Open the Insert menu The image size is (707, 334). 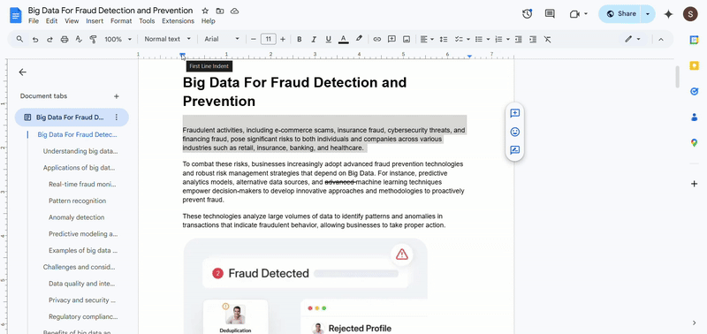95,21
